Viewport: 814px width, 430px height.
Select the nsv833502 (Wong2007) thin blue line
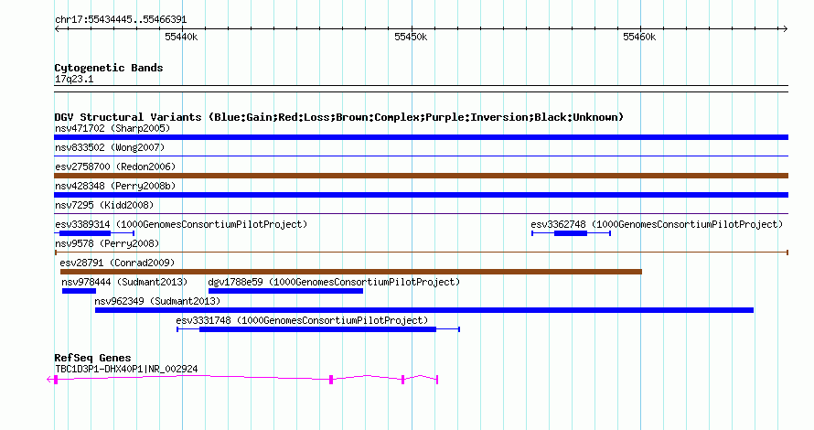pyautogui.click(x=421, y=156)
